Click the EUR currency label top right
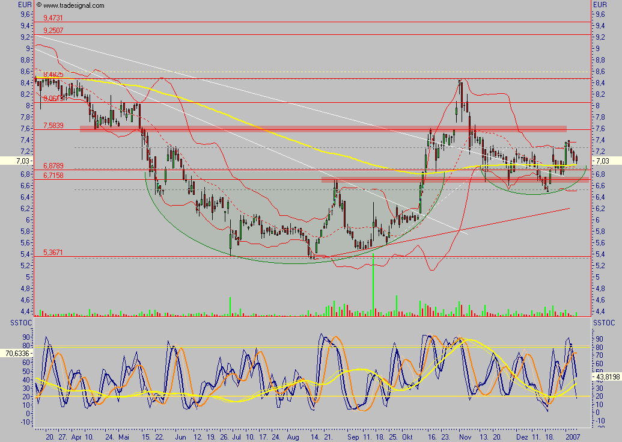 [601, 5]
